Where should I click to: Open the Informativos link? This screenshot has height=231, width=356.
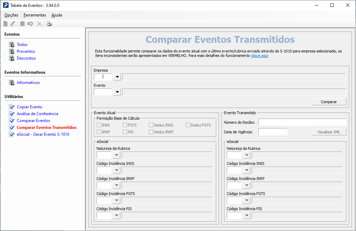(x=28, y=83)
